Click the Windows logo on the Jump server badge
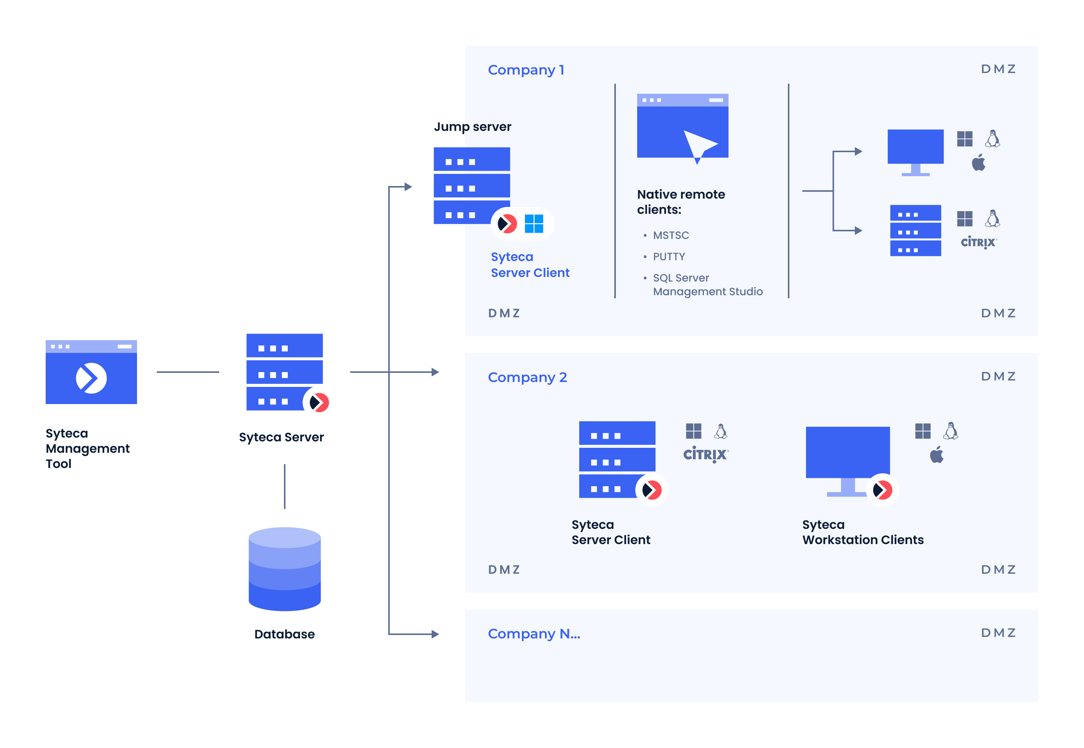 click(x=534, y=224)
